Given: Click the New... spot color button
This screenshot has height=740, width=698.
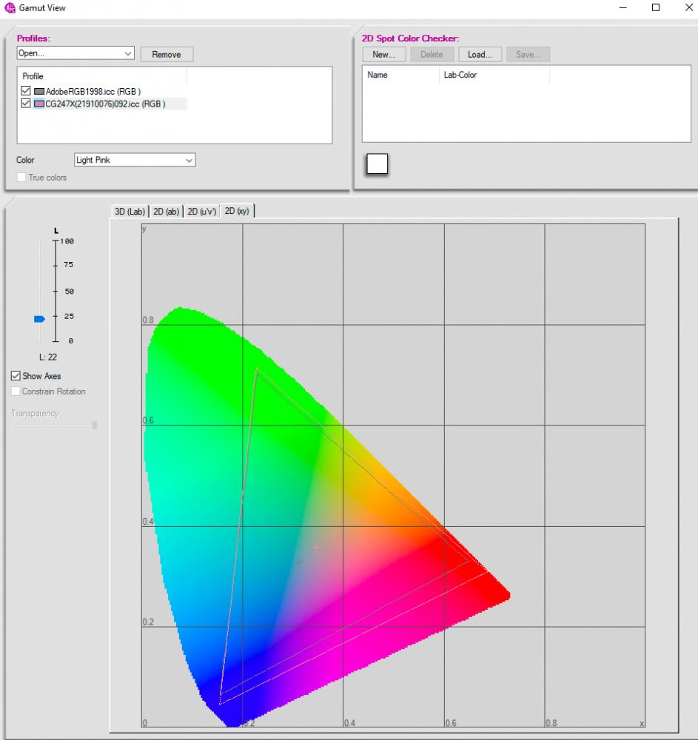Looking at the screenshot, I should (x=383, y=54).
